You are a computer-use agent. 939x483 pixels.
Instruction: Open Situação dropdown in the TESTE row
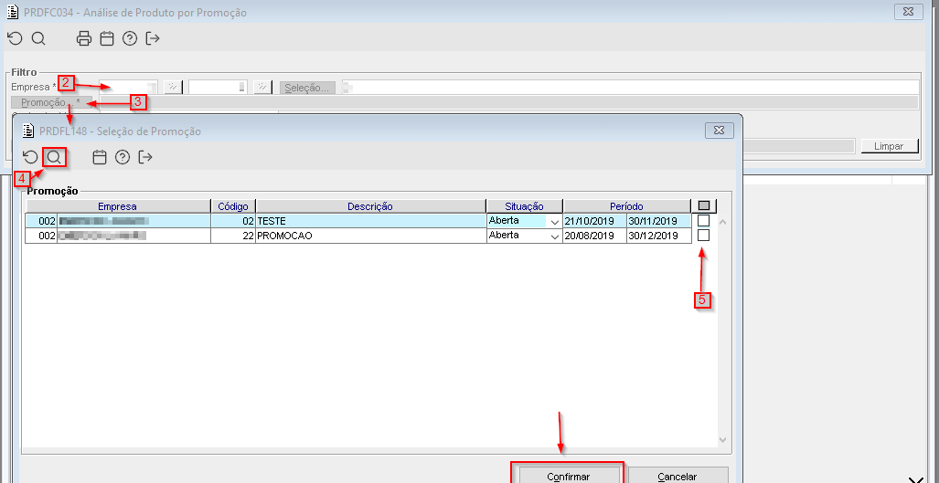pyautogui.click(x=555, y=221)
